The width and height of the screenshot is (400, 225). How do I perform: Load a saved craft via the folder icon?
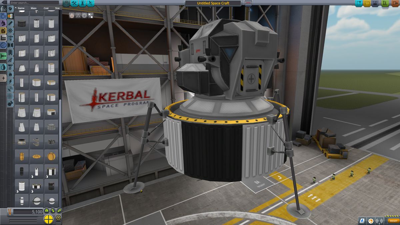click(367, 3)
